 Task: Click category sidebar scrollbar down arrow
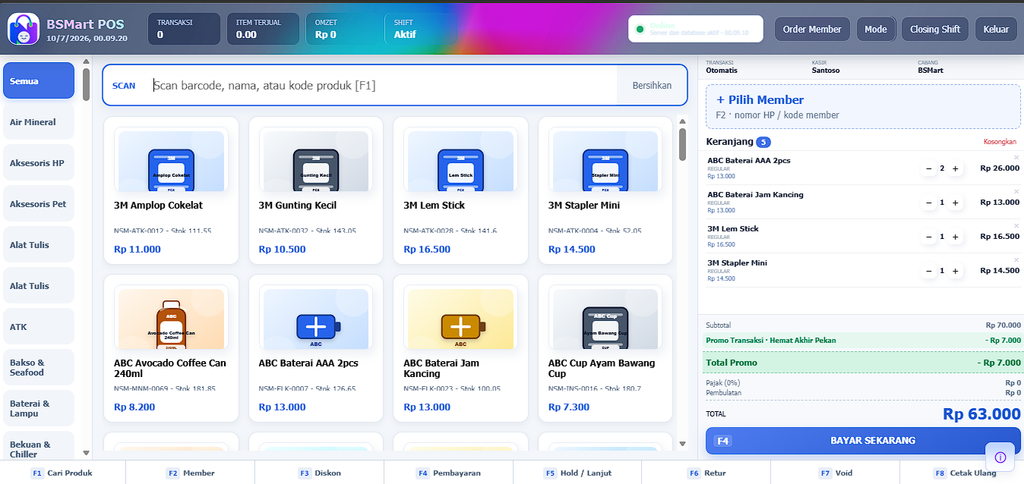86,454
